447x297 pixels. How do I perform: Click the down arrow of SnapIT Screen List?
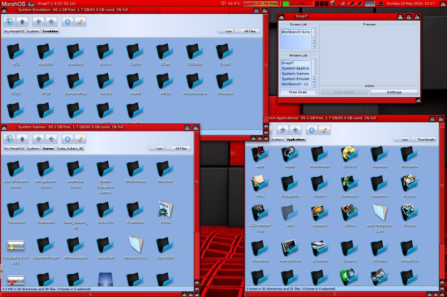click(314, 46)
